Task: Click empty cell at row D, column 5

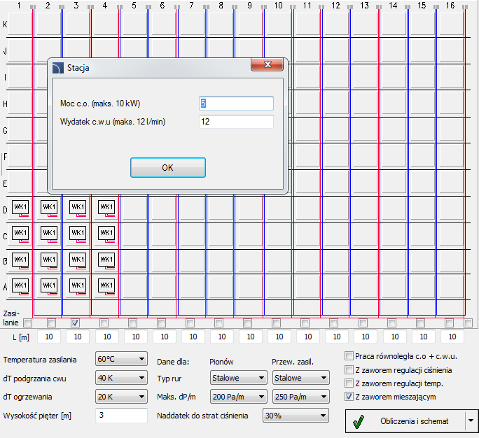Action: pyautogui.click(x=134, y=209)
